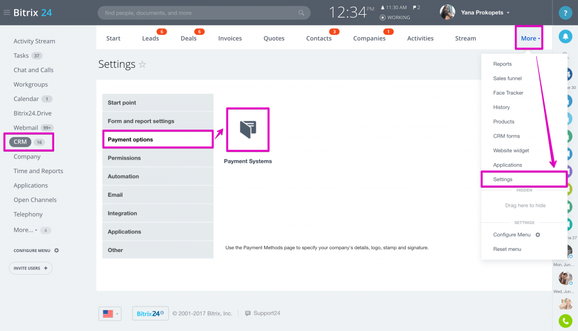
Task: Open the Wed, Jun chat contact avatar
Action: pos(565,304)
